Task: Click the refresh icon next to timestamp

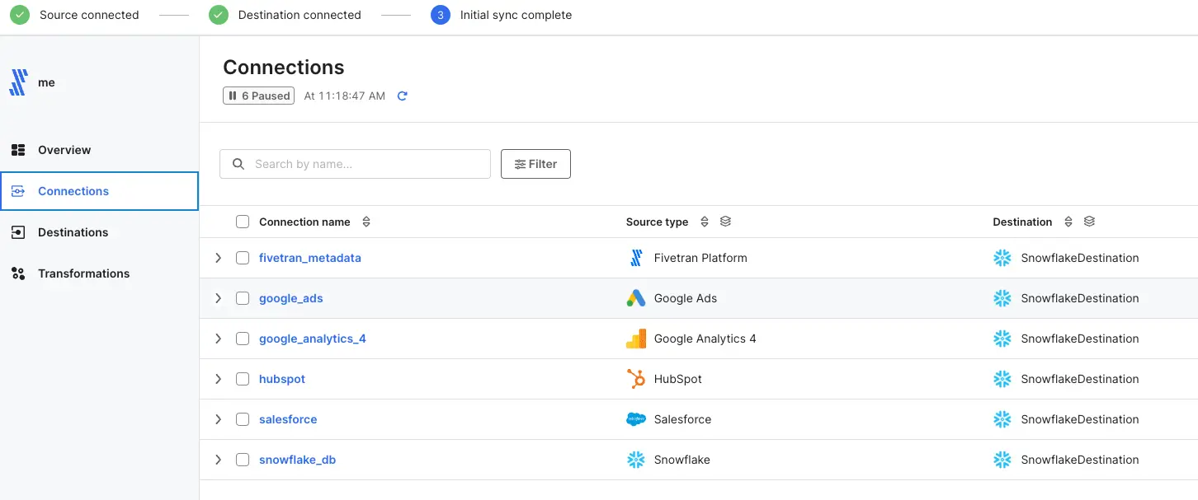Action: tap(403, 96)
